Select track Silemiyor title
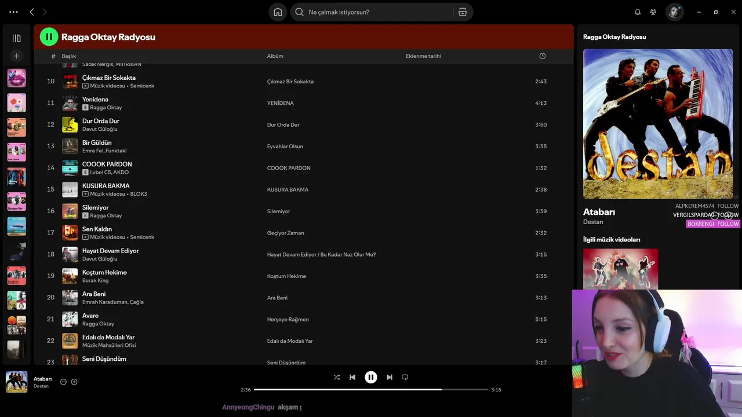This screenshot has width=742, height=417. (x=96, y=207)
